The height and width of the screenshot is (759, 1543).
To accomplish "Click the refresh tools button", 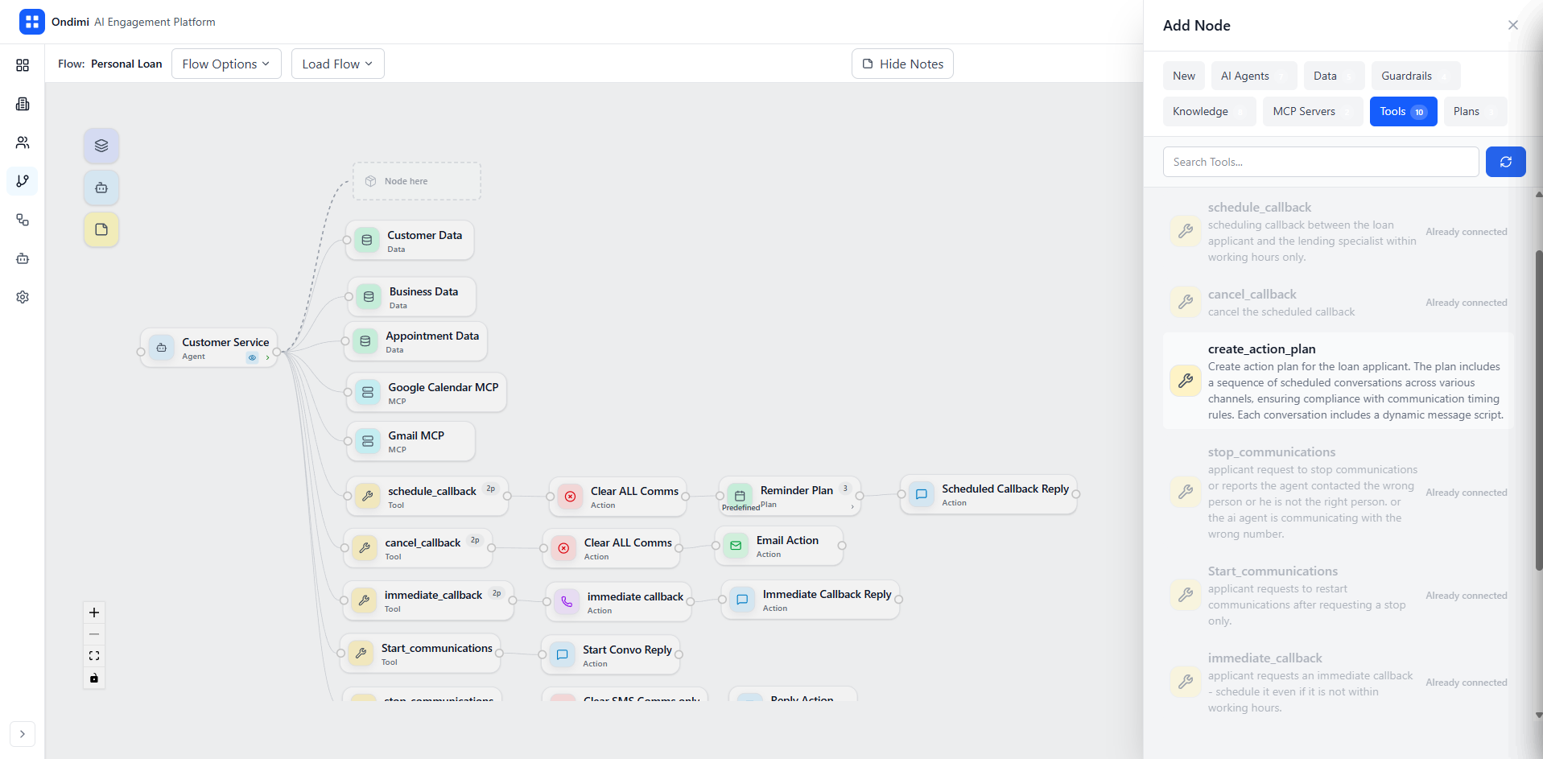I will pyautogui.click(x=1505, y=162).
